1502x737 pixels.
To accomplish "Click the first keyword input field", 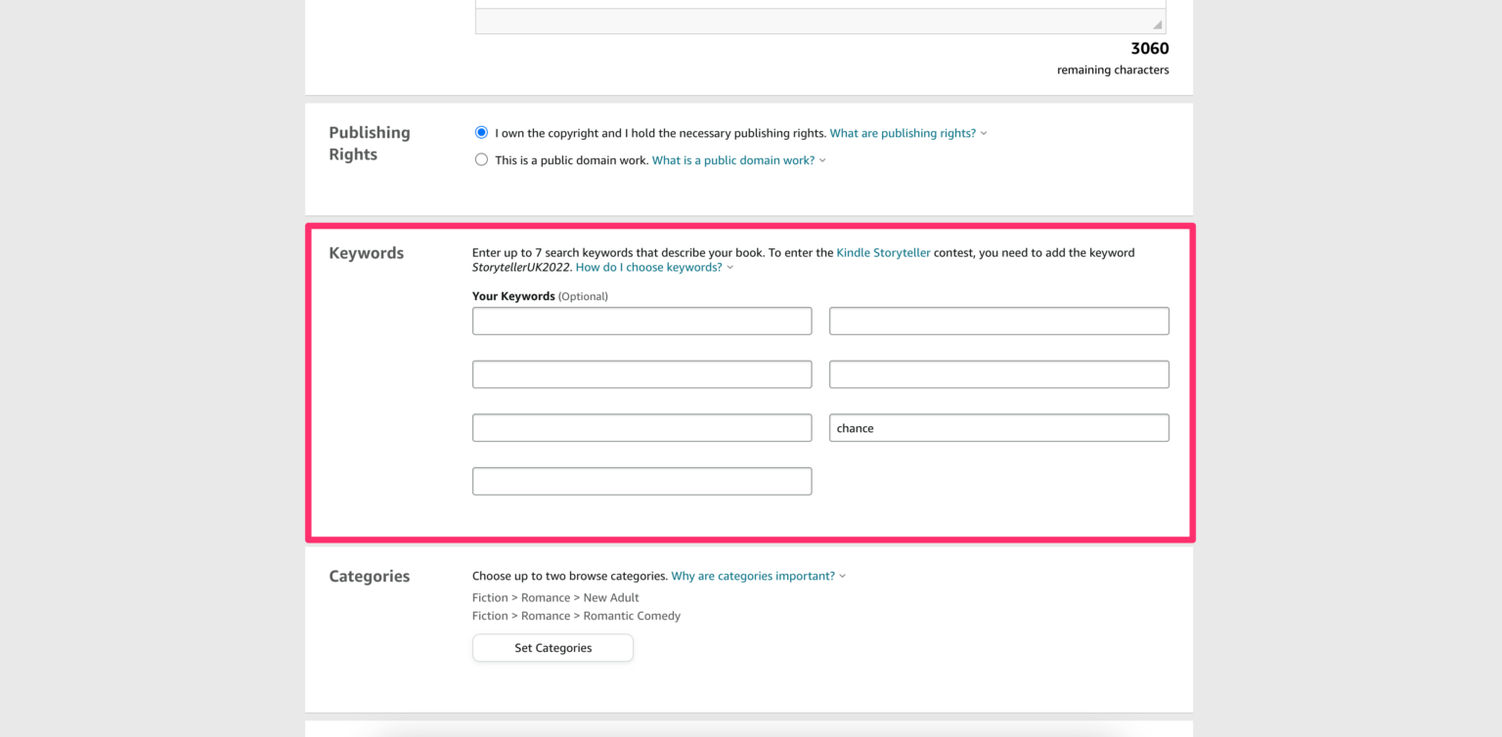I will point(641,320).
